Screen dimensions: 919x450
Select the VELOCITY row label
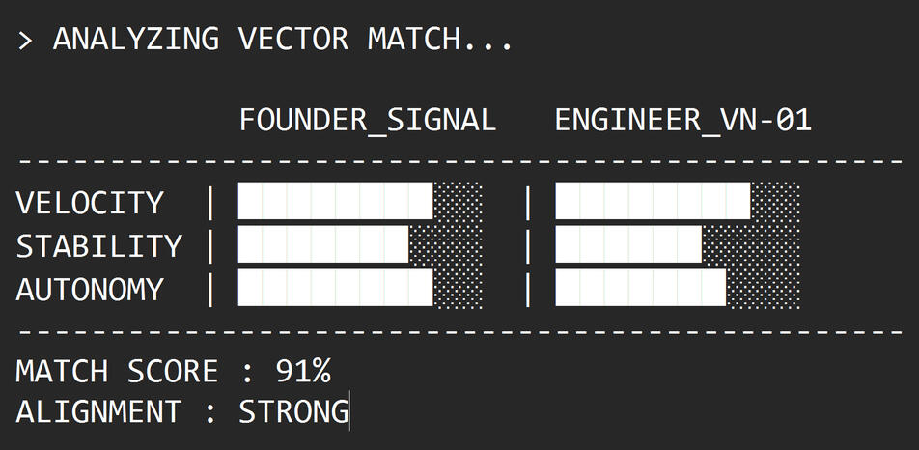[90, 203]
